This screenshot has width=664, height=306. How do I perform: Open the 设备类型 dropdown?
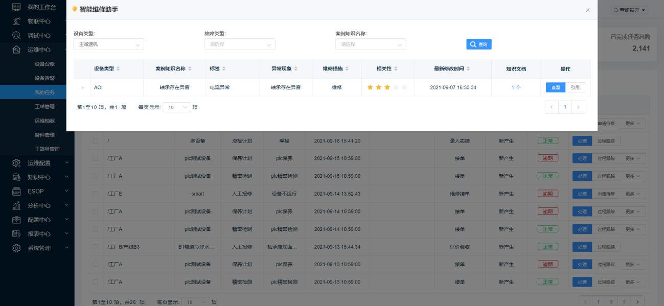[x=108, y=44]
